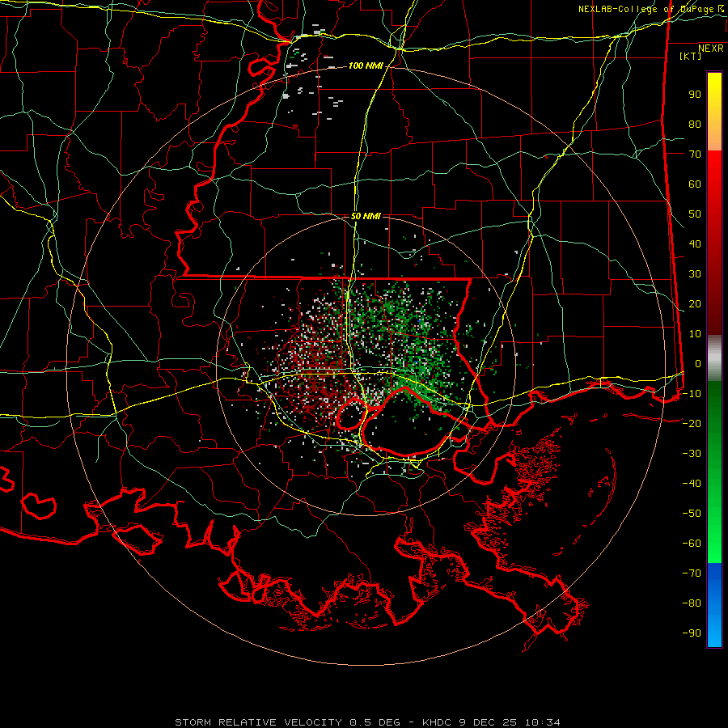Click the -10 value on velocity scale
The height and width of the screenshot is (728, 728).
pos(692,394)
